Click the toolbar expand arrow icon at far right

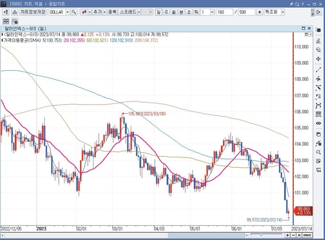click(318, 12)
